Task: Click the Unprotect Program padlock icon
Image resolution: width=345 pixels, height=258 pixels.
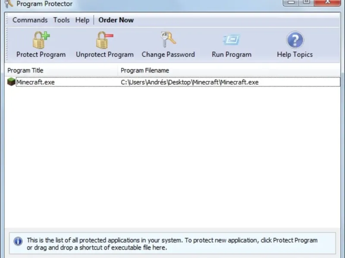Action: (x=104, y=40)
